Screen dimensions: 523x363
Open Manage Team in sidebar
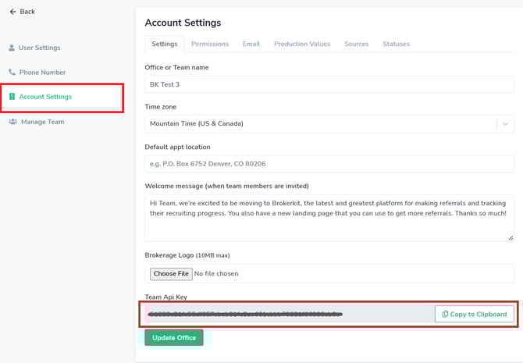point(42,122)
